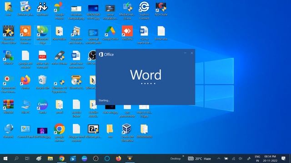Switch the ENG IN input language
The width and height of the screenshot is (291, 163).
(x=257, y=158)
